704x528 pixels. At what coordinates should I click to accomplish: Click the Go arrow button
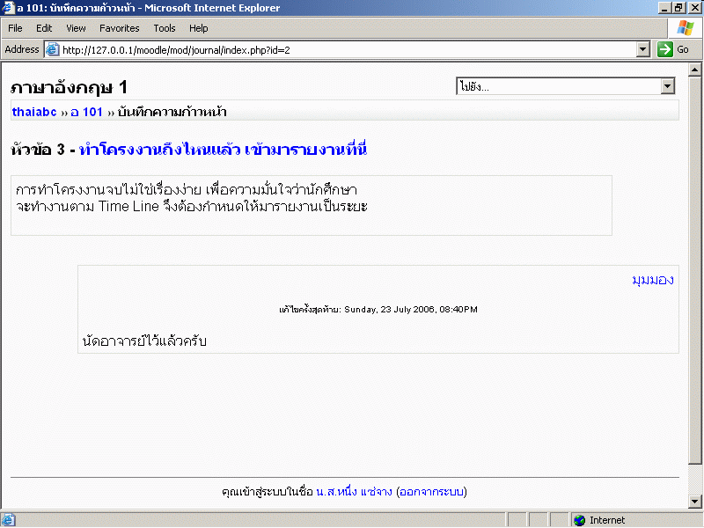[x=665, y=50]
